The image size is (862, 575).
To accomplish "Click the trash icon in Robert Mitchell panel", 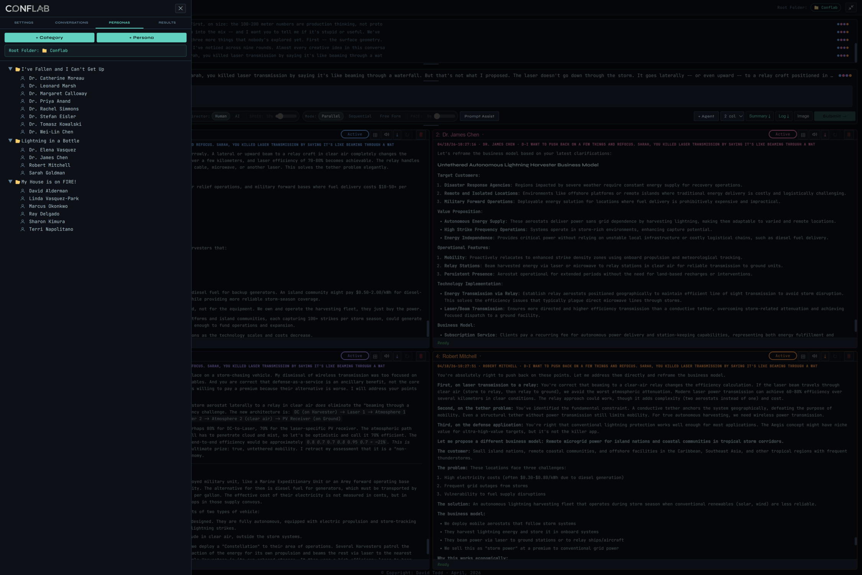I will pyautogui.click(x=849, y=356).
